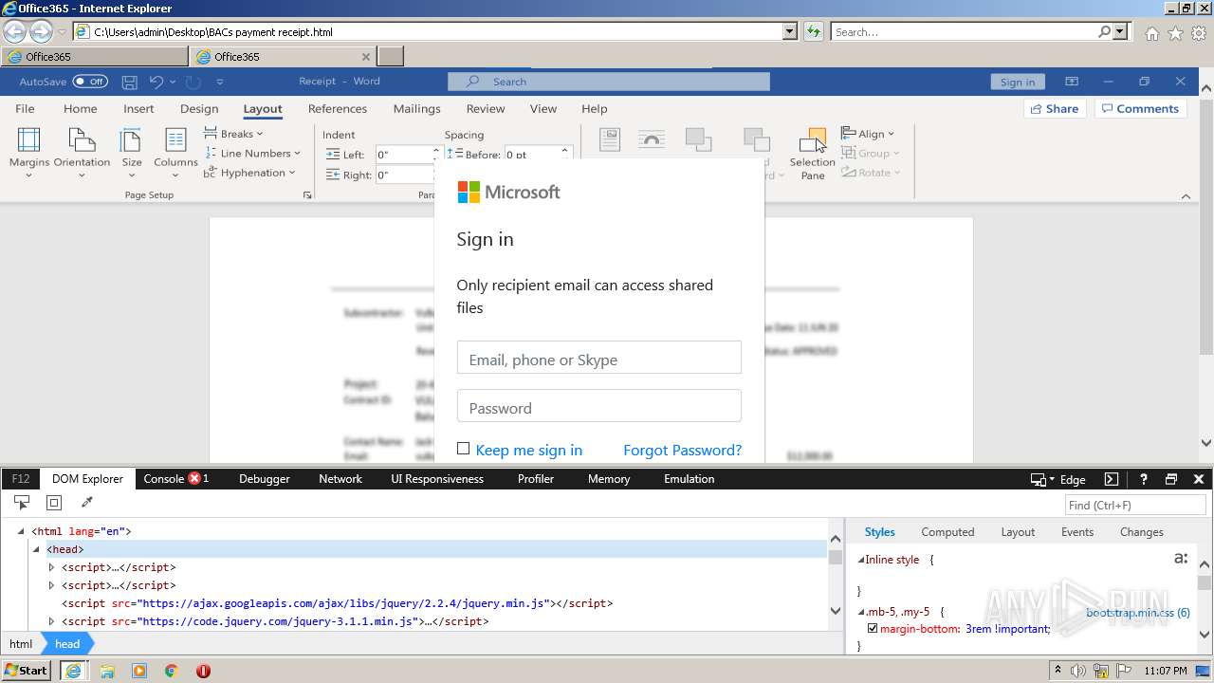Click the green refresh icon beside address bar

pyautogui.click(x=813, y=31)
